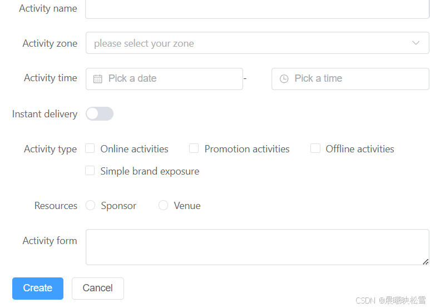
Task: Click the textarea resize handle icon
Action: click(x=426, y=262)
